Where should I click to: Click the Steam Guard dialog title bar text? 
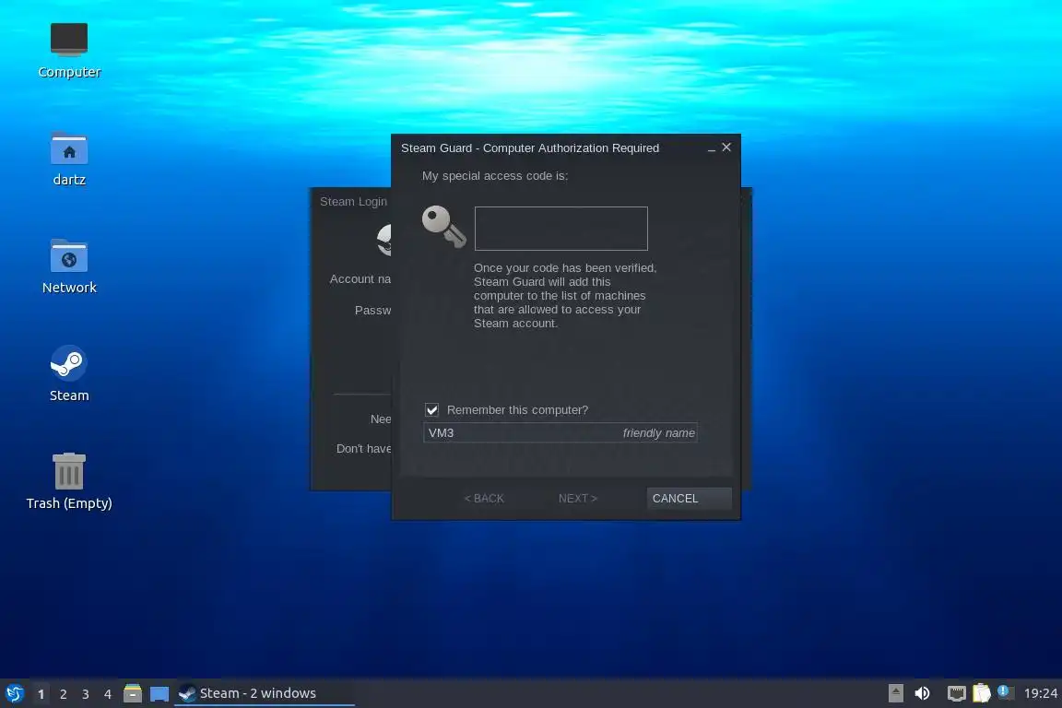[530, 147]
